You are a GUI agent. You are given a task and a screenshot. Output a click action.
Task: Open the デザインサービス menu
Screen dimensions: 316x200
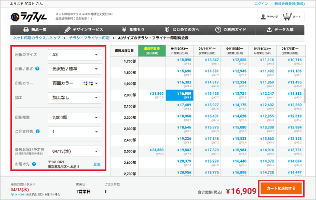(84, 30)
